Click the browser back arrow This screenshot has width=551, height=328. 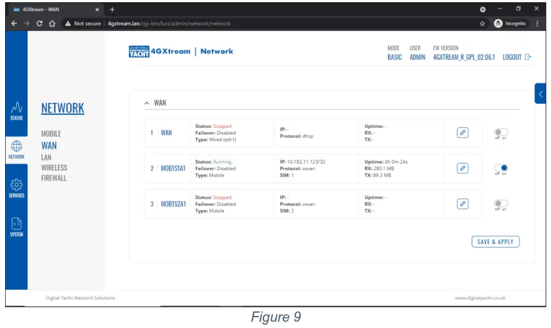tap(14, 23)
